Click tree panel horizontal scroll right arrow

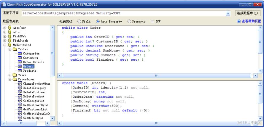coord(48,123)
